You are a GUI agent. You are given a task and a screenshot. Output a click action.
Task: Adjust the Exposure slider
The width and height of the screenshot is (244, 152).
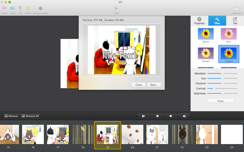222,83
